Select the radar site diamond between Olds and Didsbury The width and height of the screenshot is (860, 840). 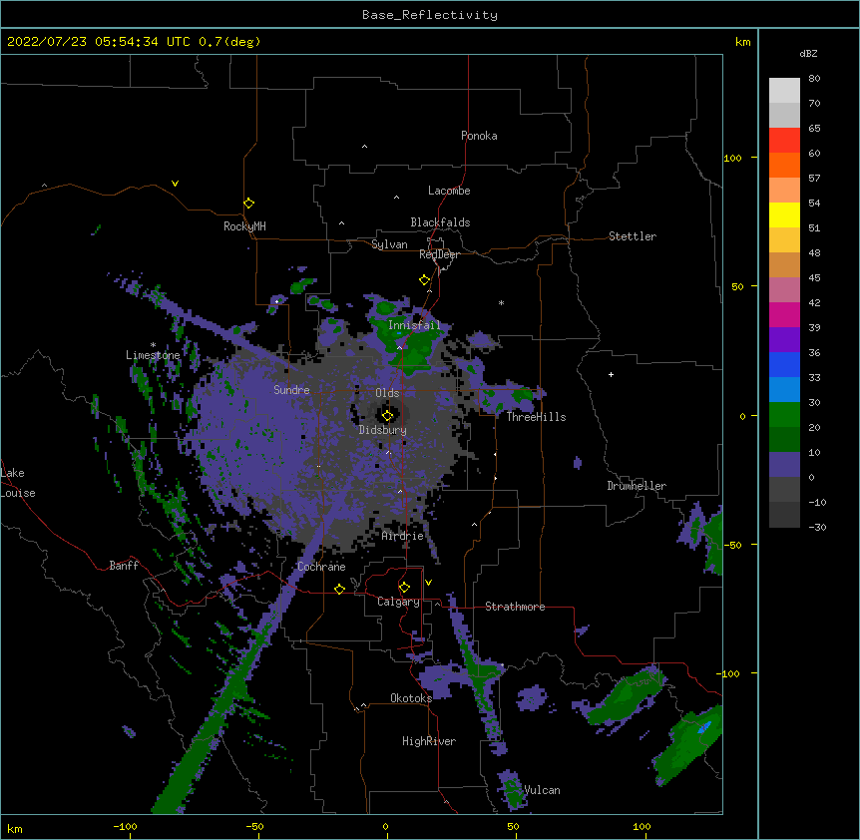[x=387, y=416]
